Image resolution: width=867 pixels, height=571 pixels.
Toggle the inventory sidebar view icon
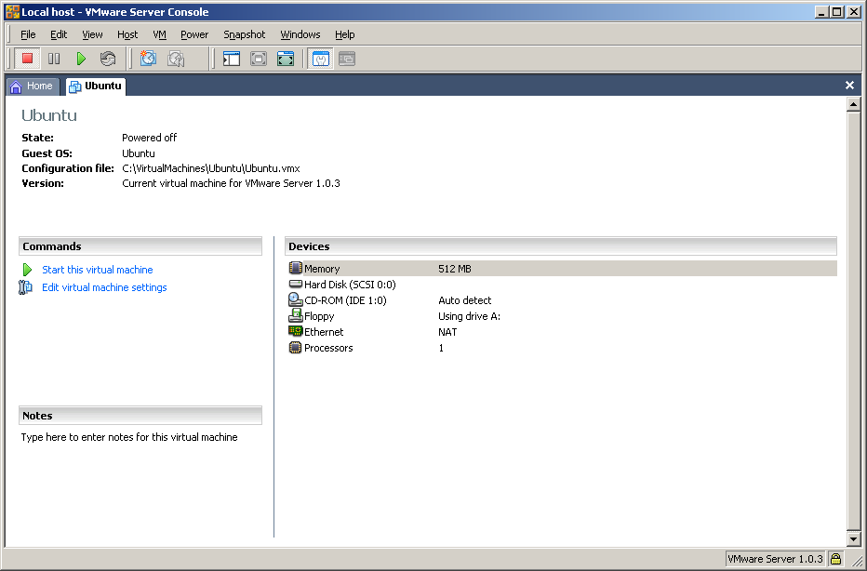232,59
